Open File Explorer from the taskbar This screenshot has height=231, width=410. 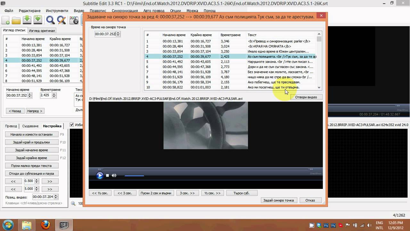click(27, 225)
